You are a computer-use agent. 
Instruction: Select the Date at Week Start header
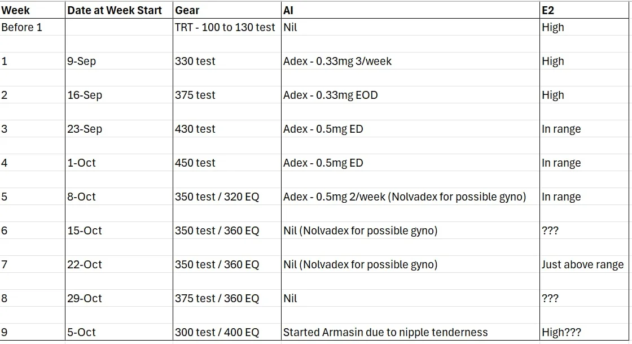(119, 10)
